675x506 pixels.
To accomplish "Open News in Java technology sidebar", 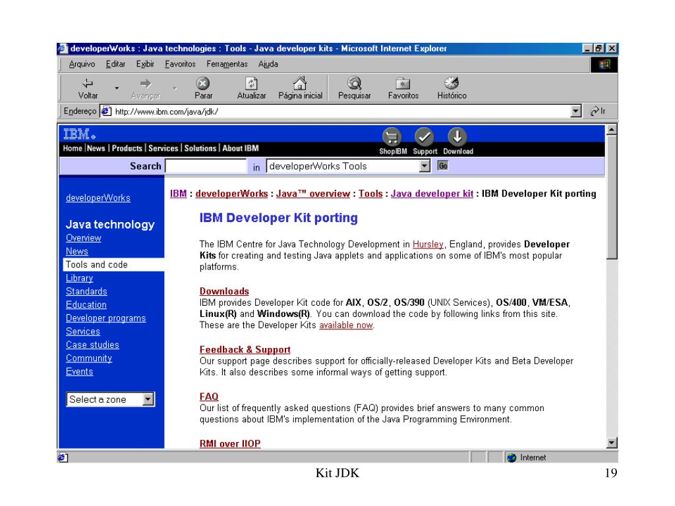I will tap(77, 251).
